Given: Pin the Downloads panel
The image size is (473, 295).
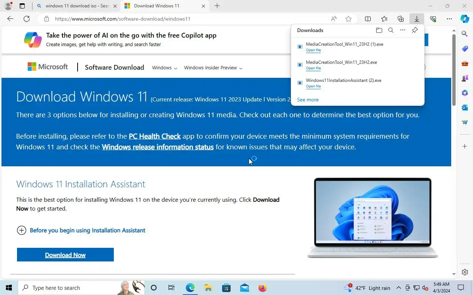Looking at the screenshot, I should click(x=415, y=30).
